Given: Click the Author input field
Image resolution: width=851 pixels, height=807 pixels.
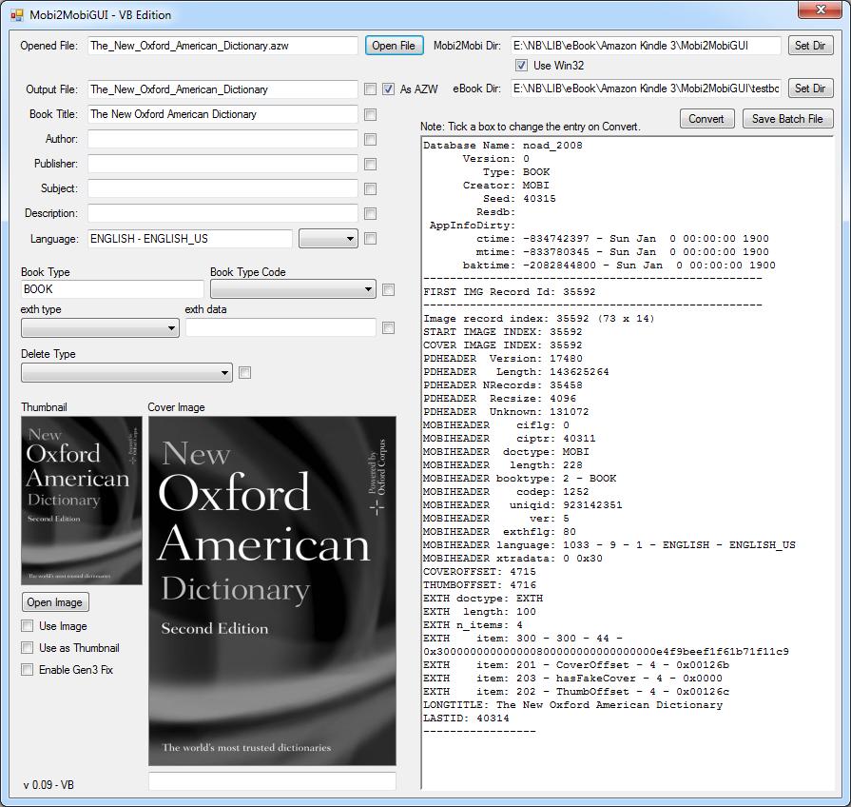Looking at the screenshot, I should pyautogui.click(x=222, y=139).
